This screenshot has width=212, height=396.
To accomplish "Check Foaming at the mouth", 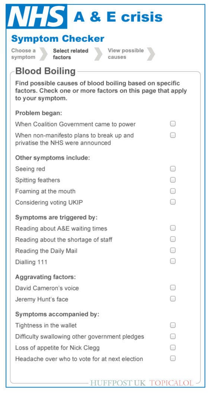I will coord(173,191).
